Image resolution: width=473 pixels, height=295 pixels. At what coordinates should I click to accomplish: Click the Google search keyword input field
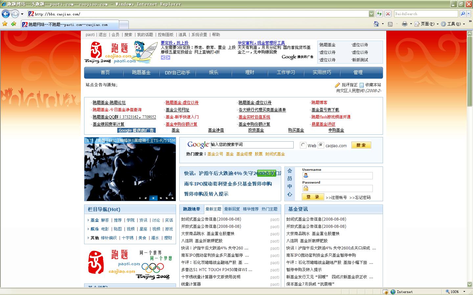click(252, 145)
